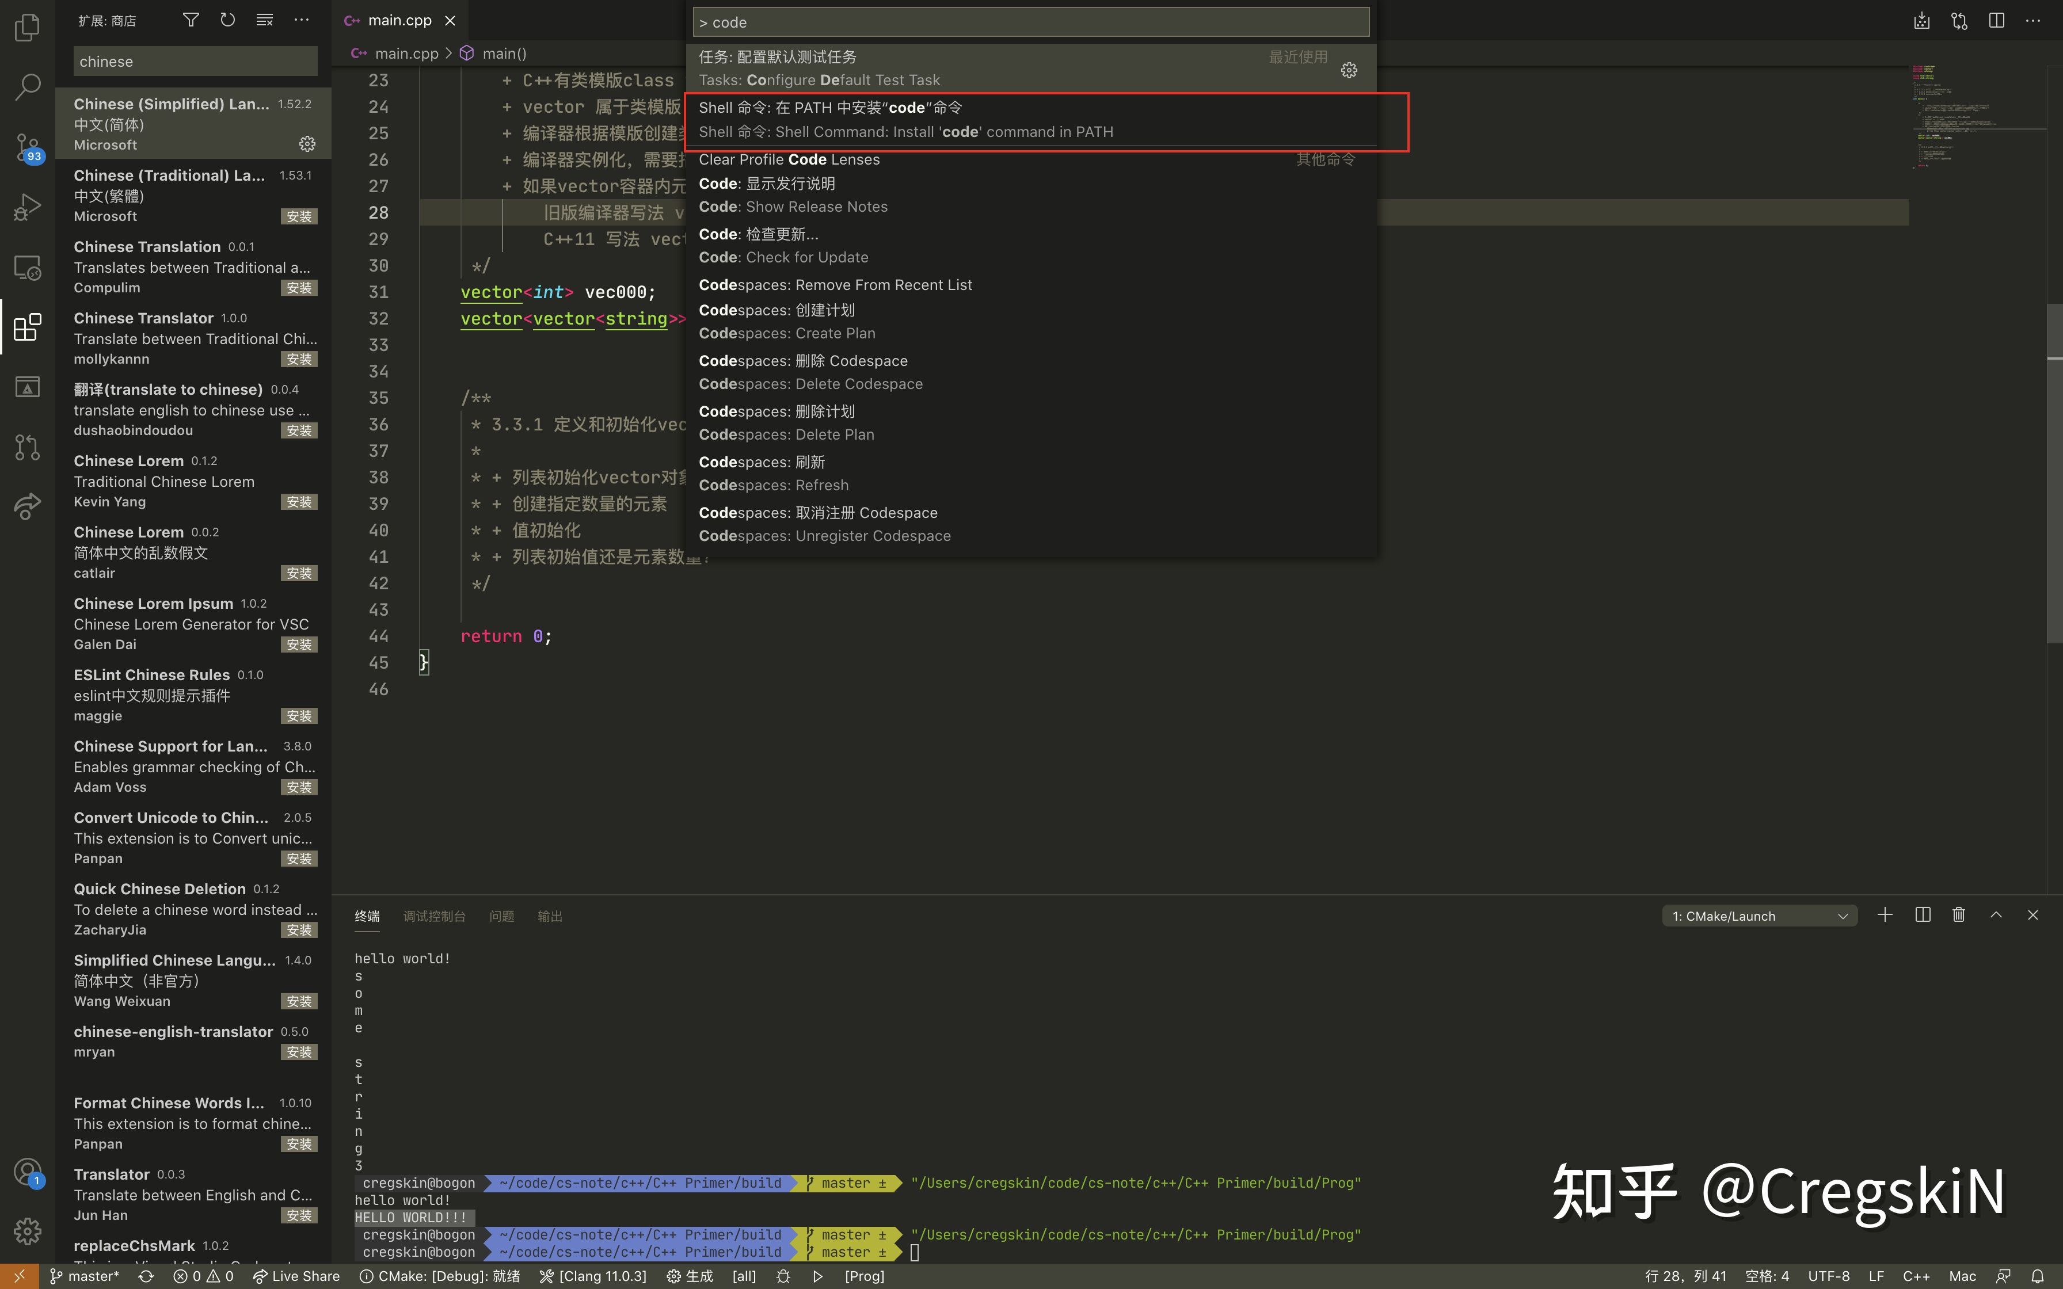Click the command palette input field
This screenshot has width=2063, height=1289.
[1027, 21]
